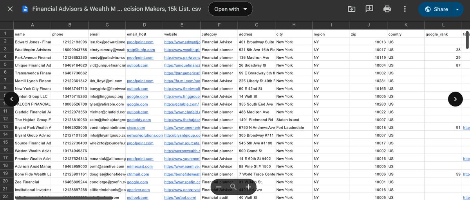The image size is (470, 200).
Task: Go to previous file with left arrow
Action: click(x=11, y=99)
